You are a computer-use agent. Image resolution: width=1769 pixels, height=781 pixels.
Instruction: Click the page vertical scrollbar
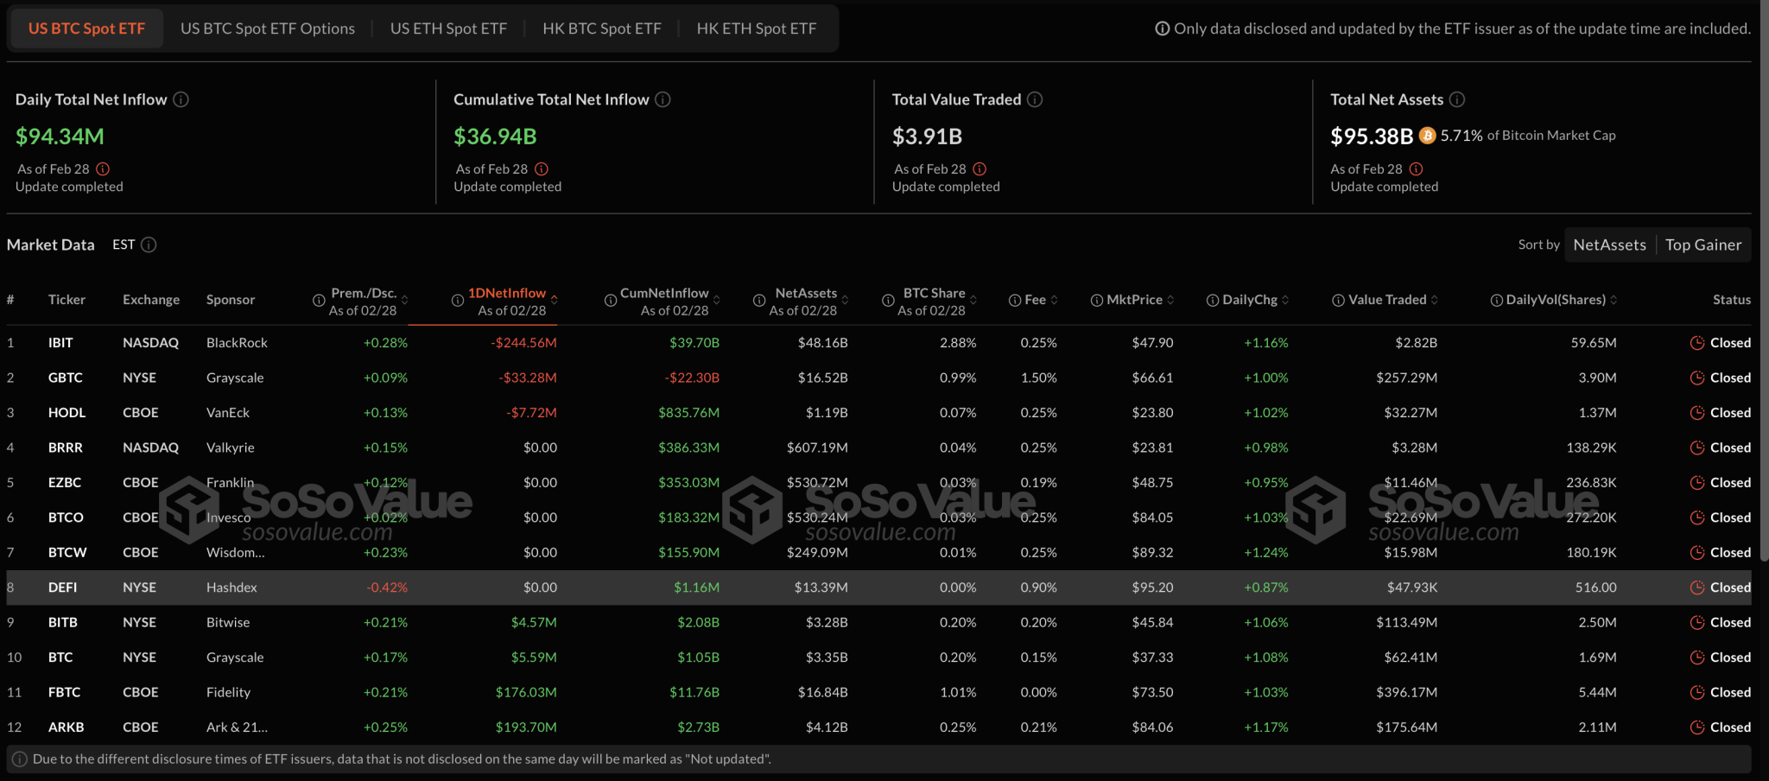[1764, 281]
